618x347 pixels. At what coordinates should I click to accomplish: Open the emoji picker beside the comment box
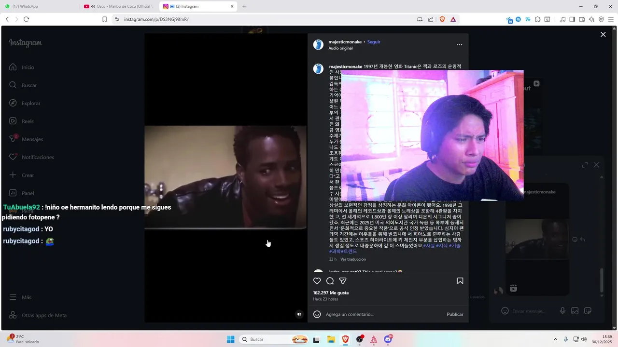(x=317, y=314)
